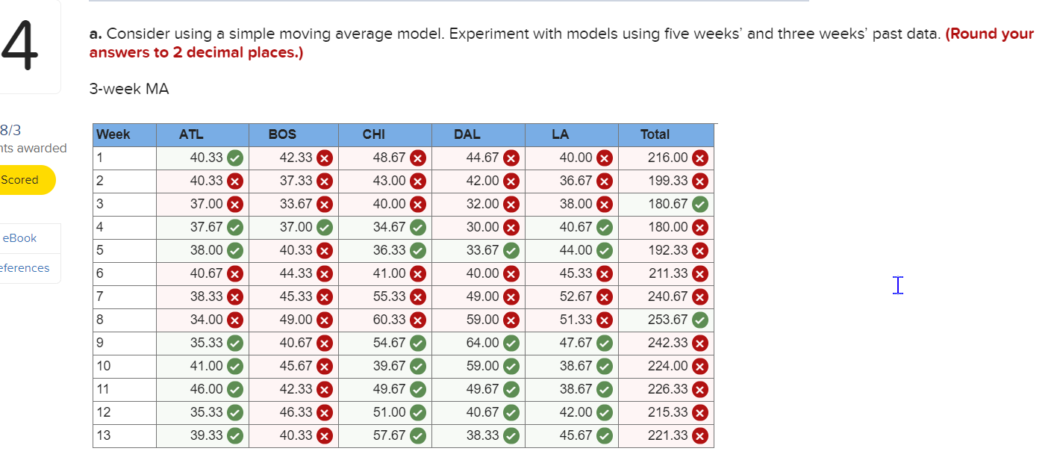
Task: Click the green check on Week 3 Total value
Action: point(699,204)
